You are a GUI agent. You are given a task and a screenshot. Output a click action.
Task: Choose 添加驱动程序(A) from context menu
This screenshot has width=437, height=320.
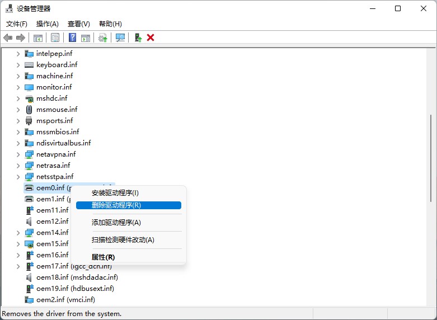[x=129, y=223]
